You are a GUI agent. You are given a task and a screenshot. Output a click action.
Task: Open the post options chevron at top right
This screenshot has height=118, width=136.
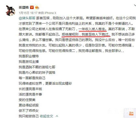(x=135, y=5)
